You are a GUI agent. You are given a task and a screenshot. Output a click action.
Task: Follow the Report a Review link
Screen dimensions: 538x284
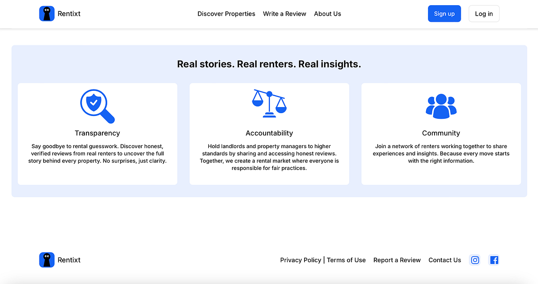click(397, 260)
